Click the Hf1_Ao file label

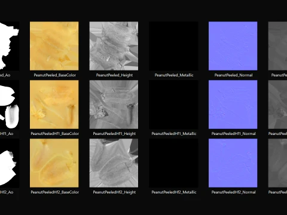click(x=7, y=134)
